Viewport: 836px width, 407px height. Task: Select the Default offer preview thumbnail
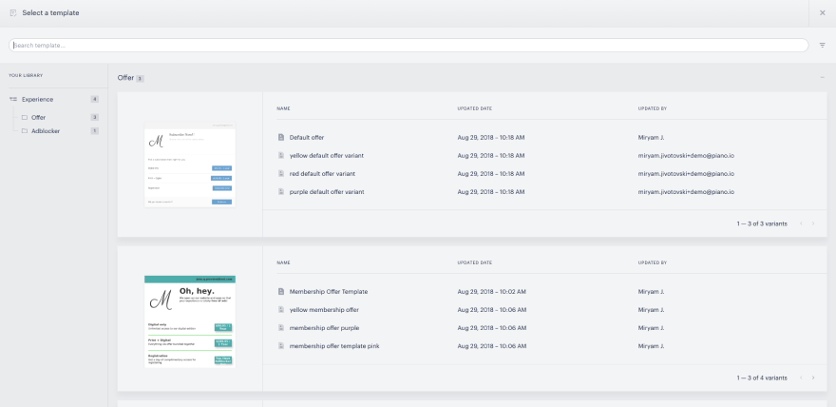tap(190, 165)
